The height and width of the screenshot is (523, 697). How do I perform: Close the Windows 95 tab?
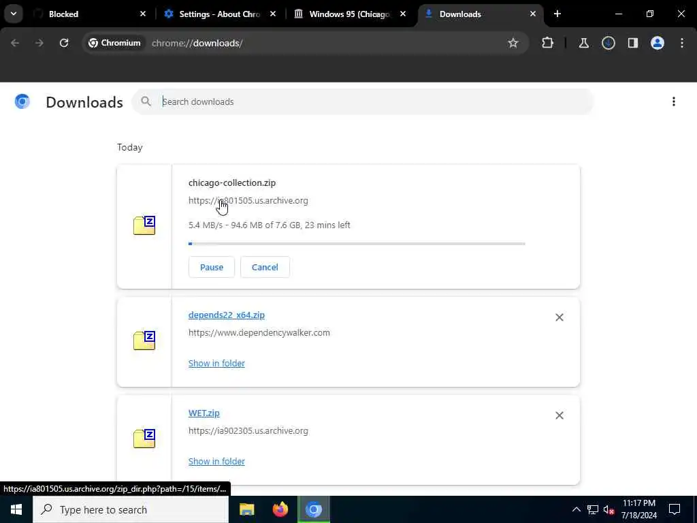403,14
